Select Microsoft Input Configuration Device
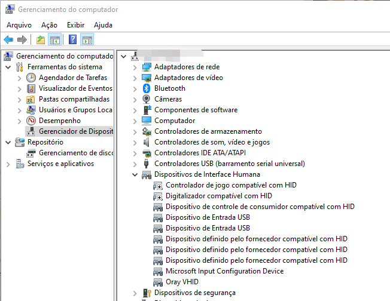The height and width of the screenshot is (301, 390). click(x=224, y=271)
